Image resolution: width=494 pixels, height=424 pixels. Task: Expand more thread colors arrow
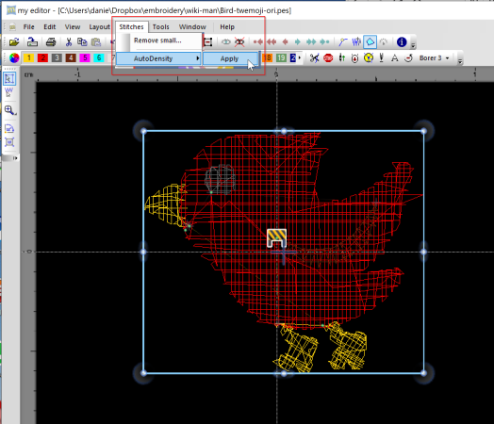[299, 57]
